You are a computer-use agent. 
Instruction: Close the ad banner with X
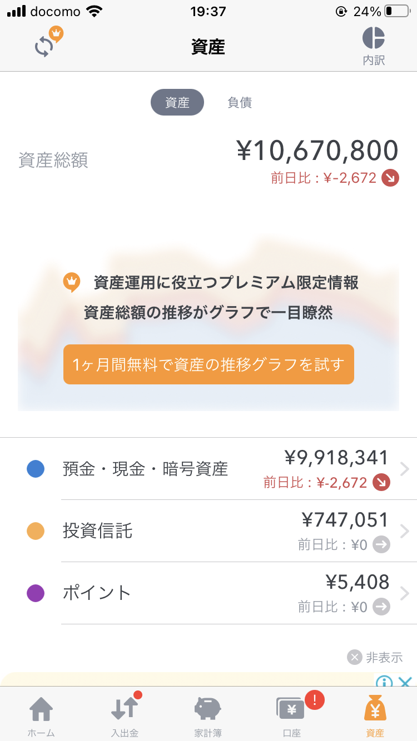(406, 682)
